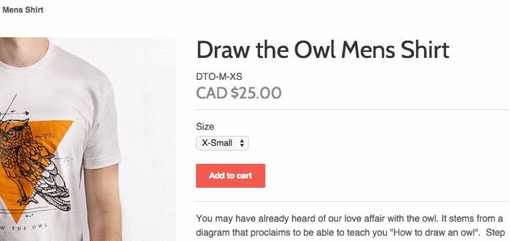Click the Draw the Owl Mens Shirt title
Viewport: 510px width, 241px height.
(323, 50)
